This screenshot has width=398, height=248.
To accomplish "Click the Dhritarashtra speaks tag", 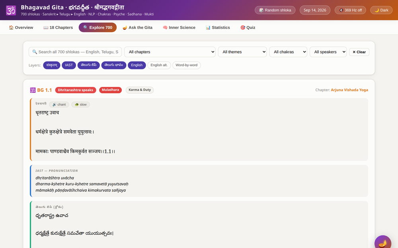I will tap(75, 90).
